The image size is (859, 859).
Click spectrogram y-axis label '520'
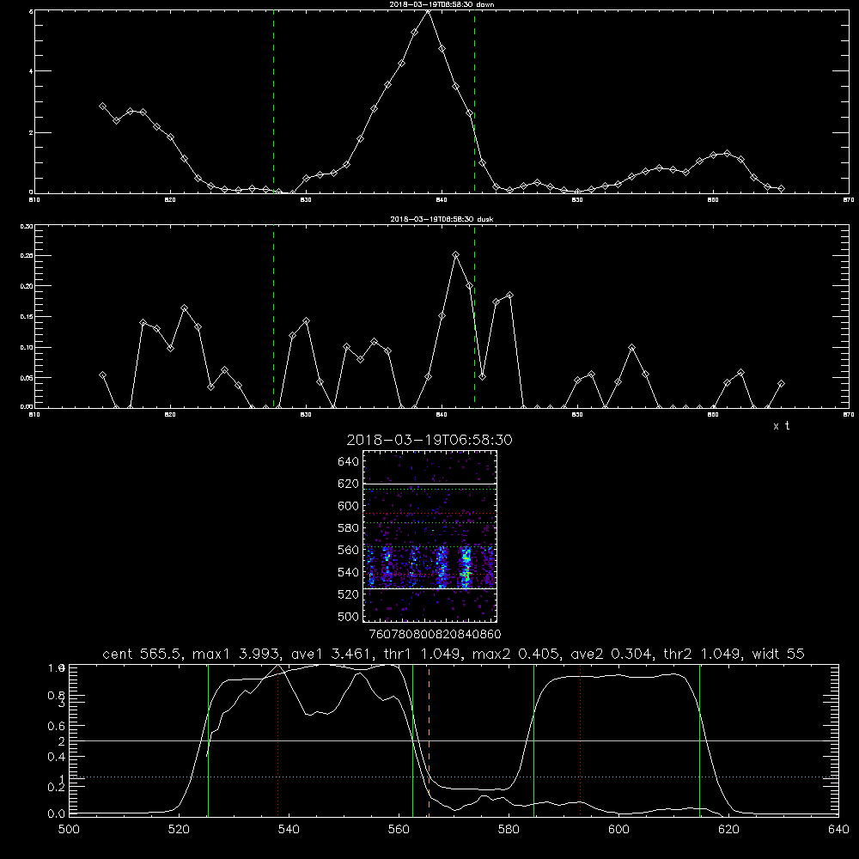[x=349, y=594]
